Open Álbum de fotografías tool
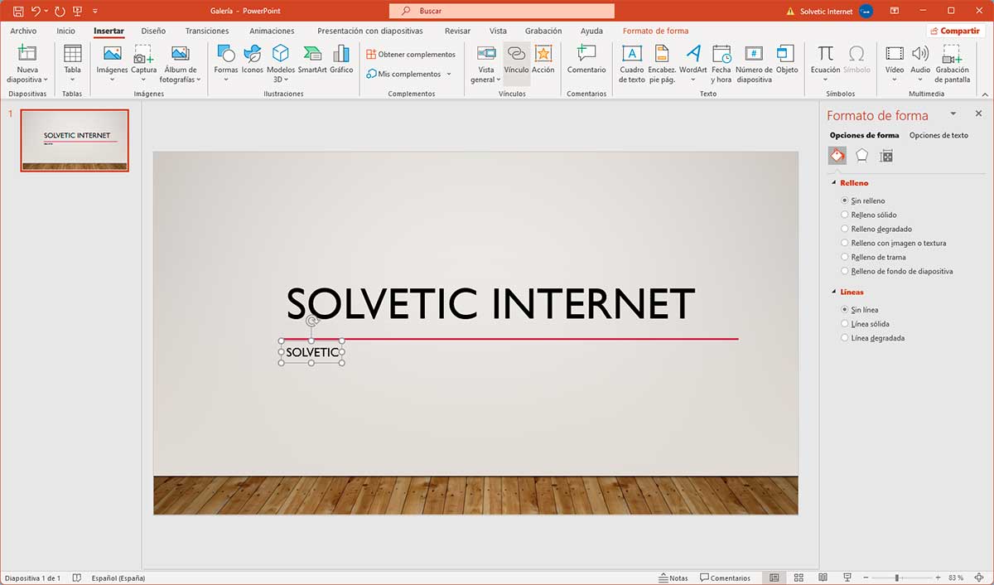 click(180, 64)
